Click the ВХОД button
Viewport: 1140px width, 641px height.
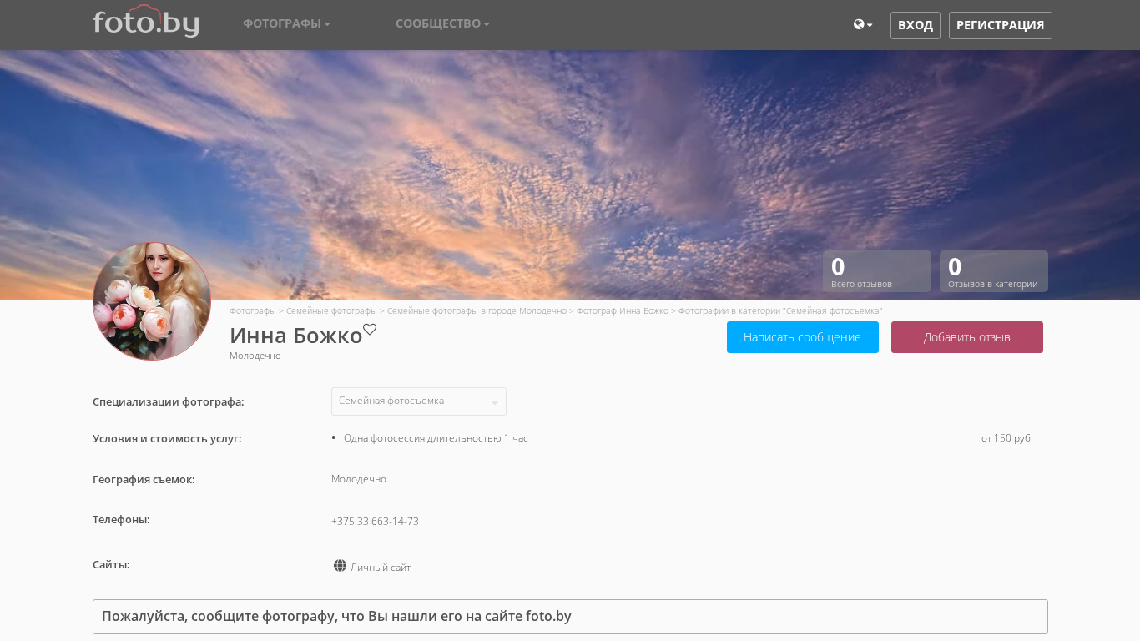point(915,25)
